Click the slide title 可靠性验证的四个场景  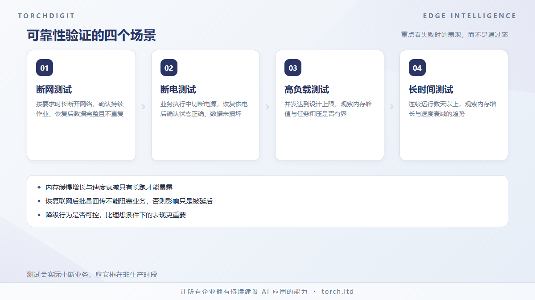pos(91,35)
